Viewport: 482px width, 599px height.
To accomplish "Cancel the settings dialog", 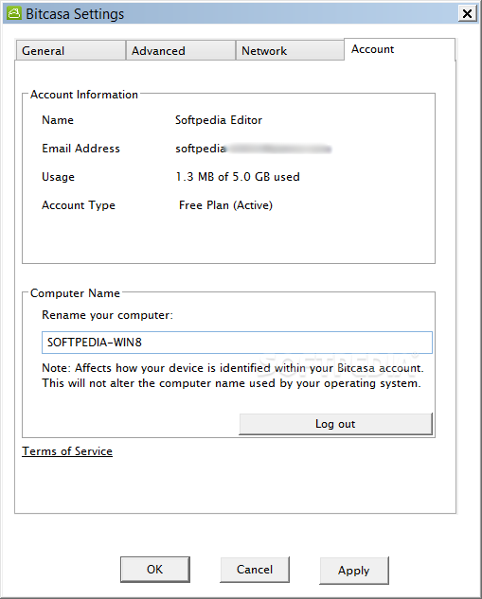I will point(255,570).
